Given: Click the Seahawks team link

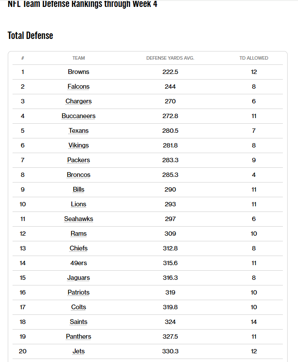Looking at the screenshot, I should [79, 219].
